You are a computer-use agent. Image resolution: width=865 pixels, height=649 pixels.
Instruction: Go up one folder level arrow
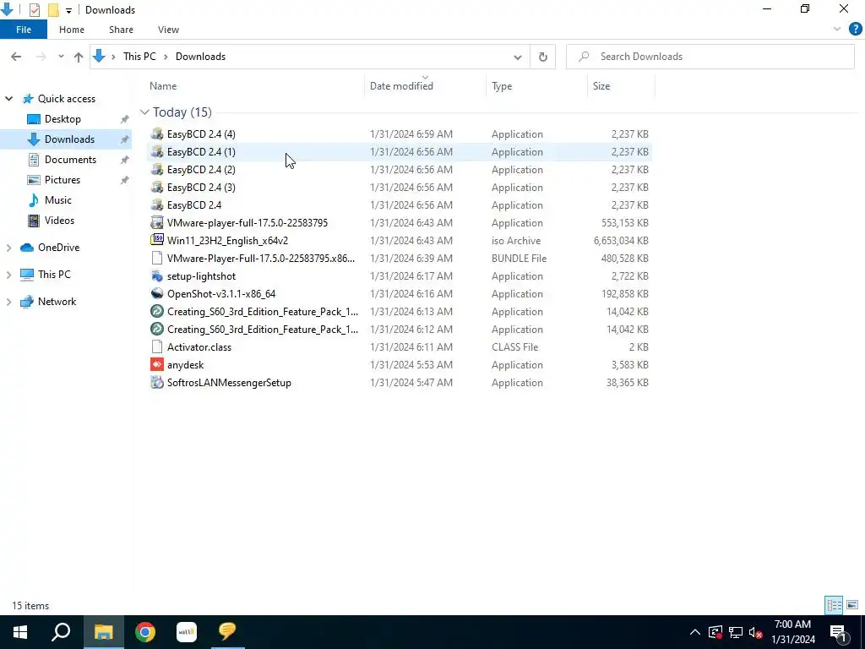pyautogui.click(x=79, y=57)
